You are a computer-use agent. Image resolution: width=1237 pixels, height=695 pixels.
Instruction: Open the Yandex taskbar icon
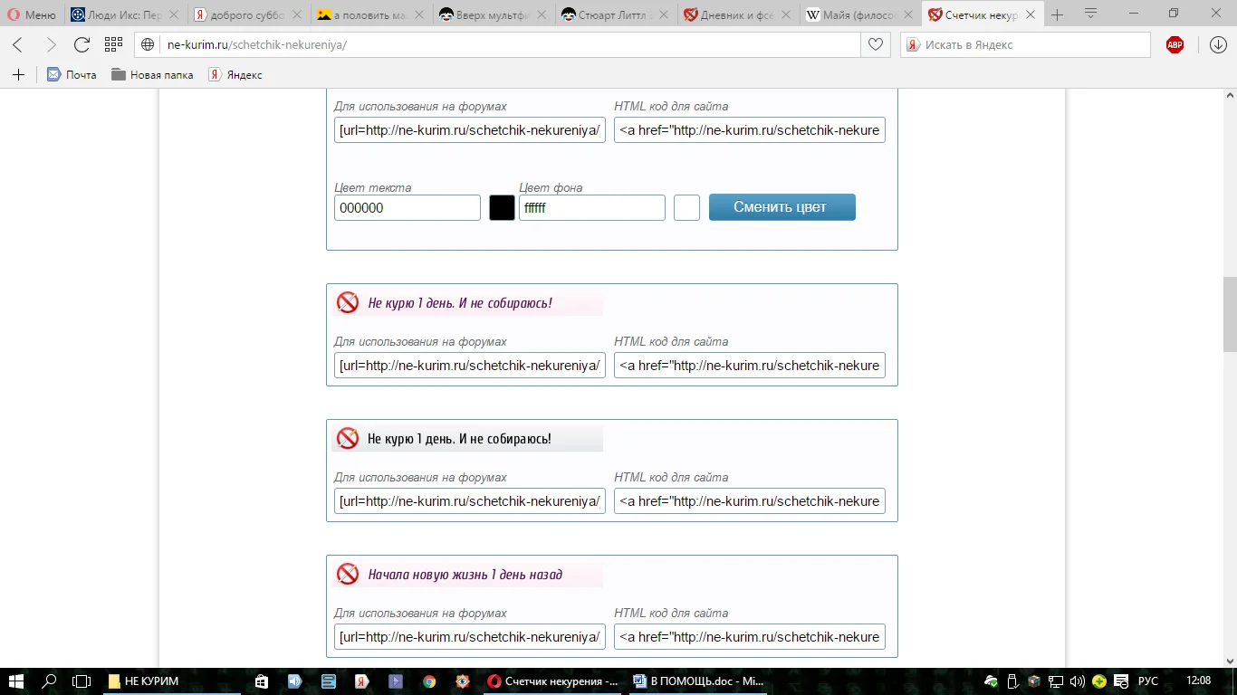(361, 681)
